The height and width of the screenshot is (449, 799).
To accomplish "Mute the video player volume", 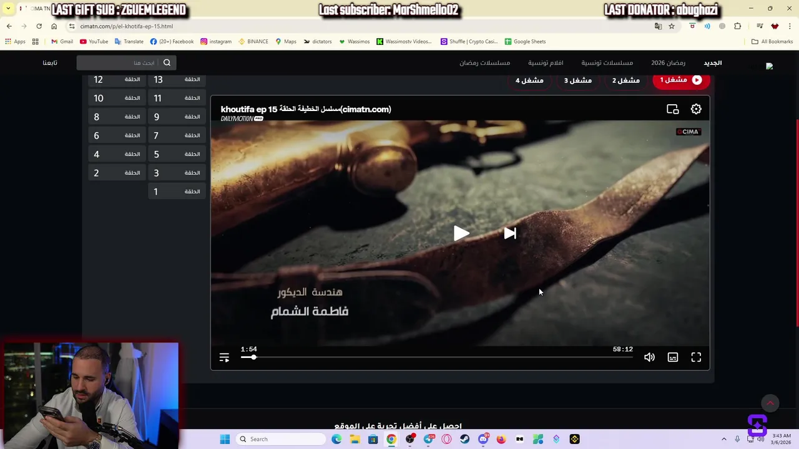I will pyautogui.click(x=649, y=357).
